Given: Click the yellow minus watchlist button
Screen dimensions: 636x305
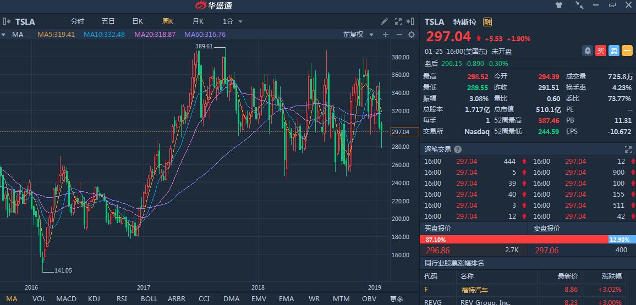Looking at the screenshot, I should [627, 51].
